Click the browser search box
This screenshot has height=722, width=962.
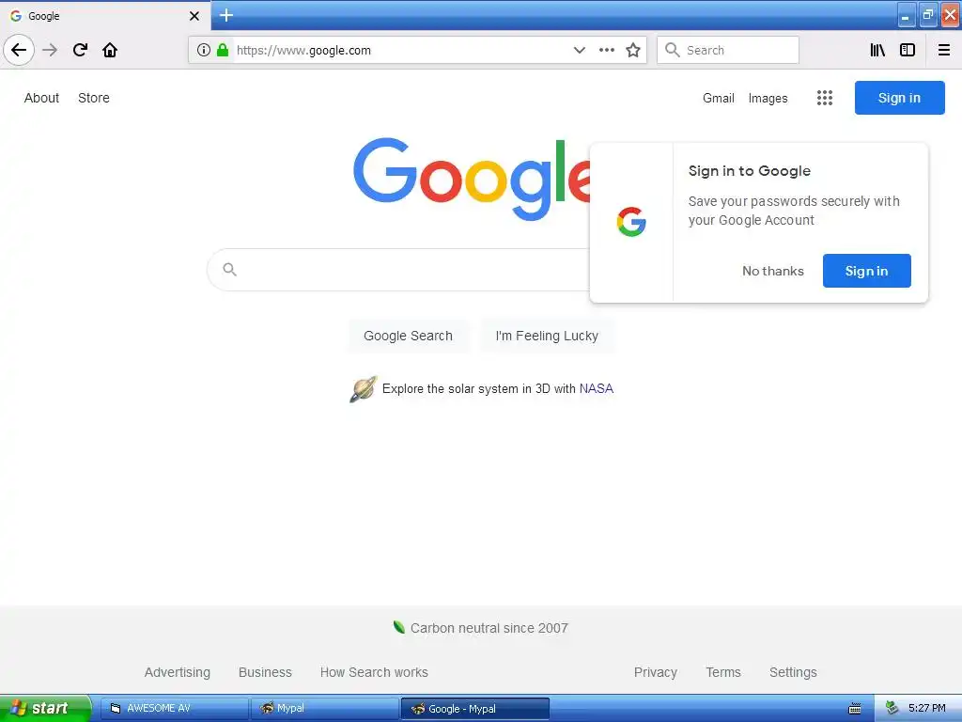click(728, 50)
